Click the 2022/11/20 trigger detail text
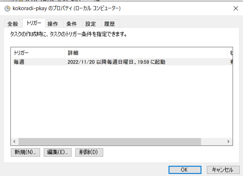Screen dimensions: 243x176 point(116,62)
